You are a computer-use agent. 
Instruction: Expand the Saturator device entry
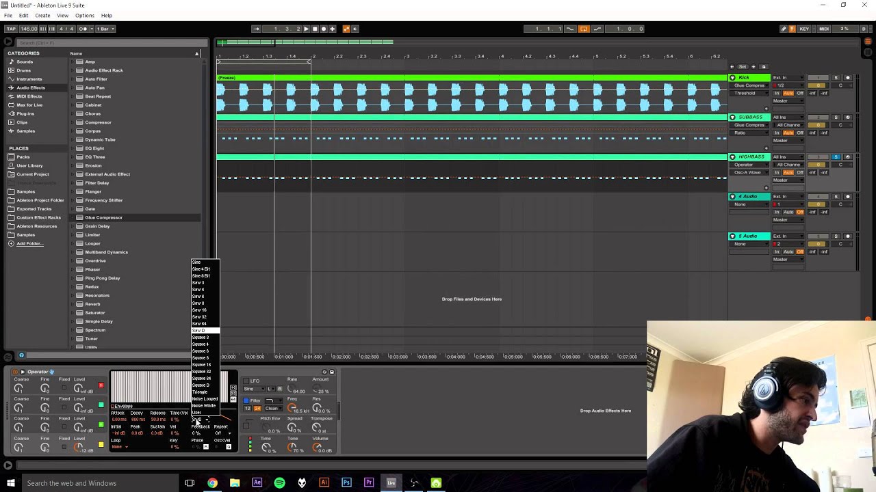point(73,313)
